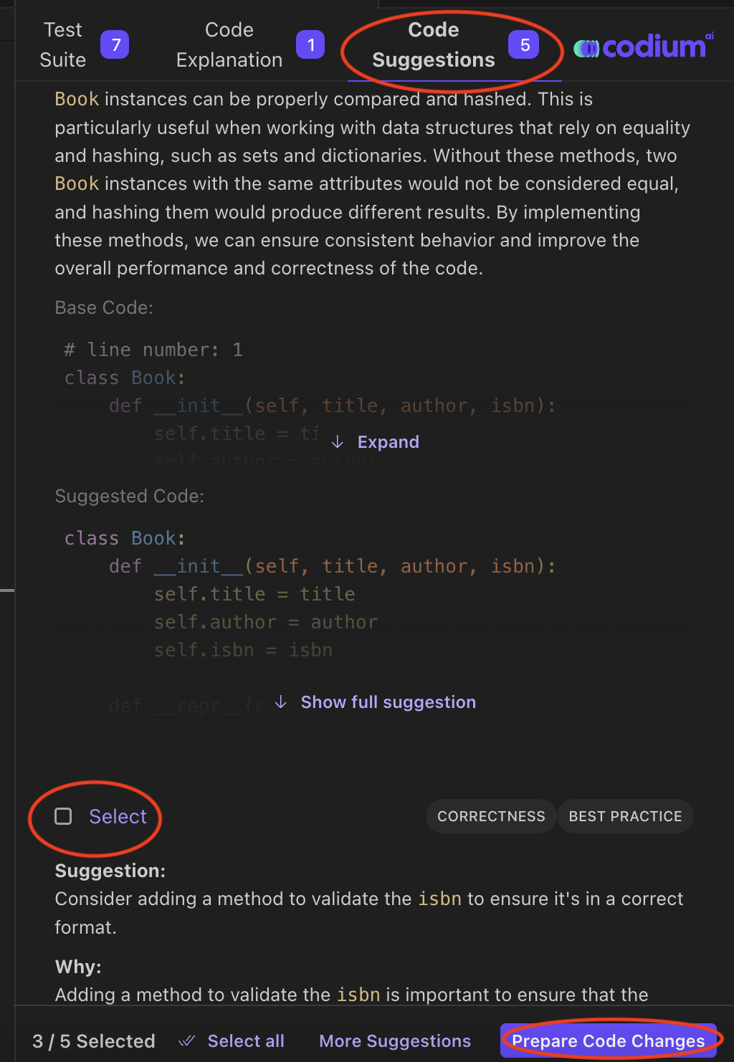Open the Code Suggestions tab
734x1062 pixels.
pyautogui.click(x=433, y=45)
